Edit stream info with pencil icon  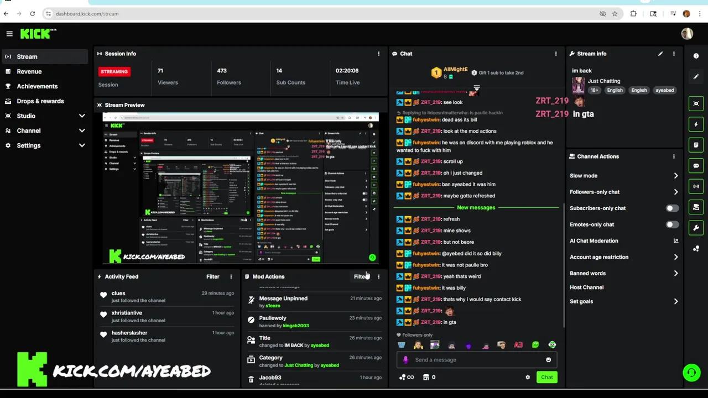660,54
